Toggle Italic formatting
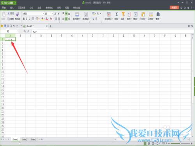 [x=27, y=19]
